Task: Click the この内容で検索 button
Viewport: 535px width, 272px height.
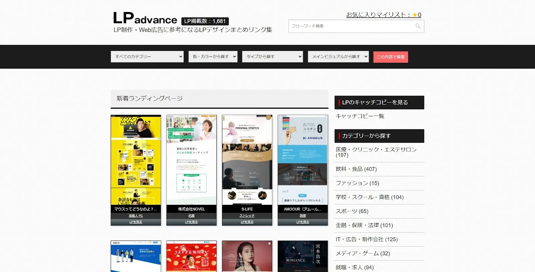Action: 391,57
